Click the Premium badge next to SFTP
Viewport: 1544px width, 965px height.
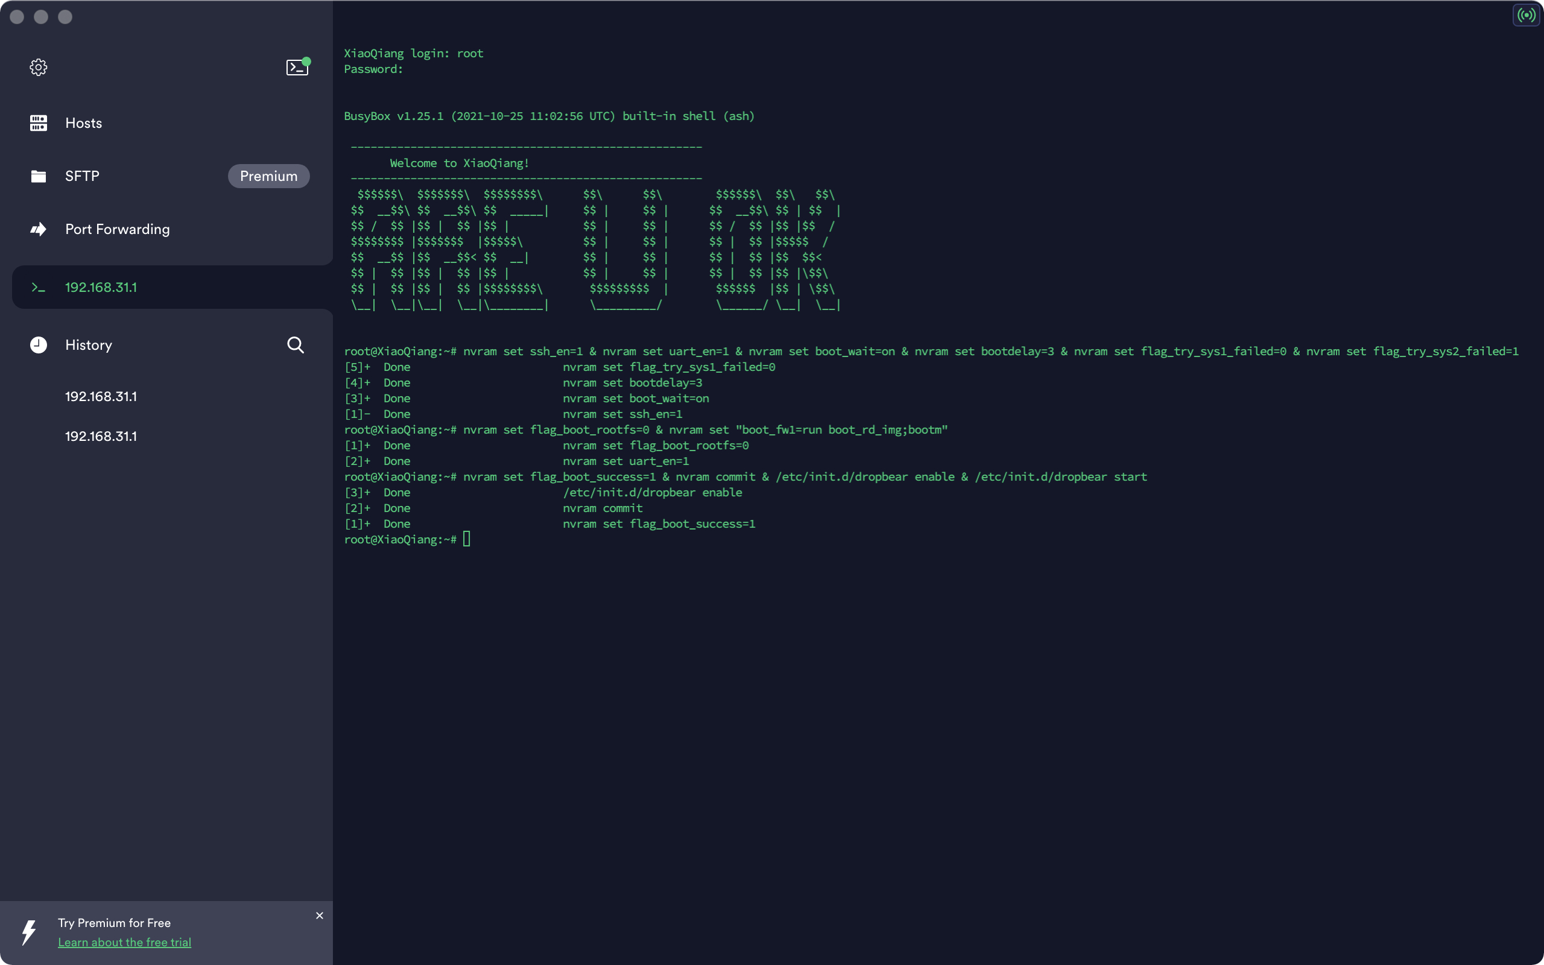tap(268, 176)
